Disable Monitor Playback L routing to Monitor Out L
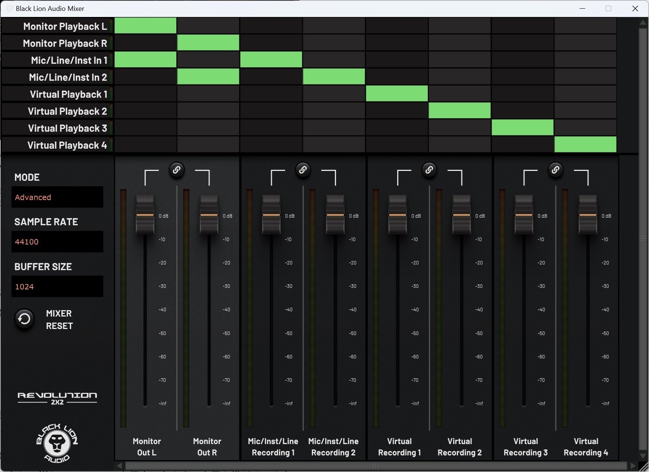 coord(145,26)
